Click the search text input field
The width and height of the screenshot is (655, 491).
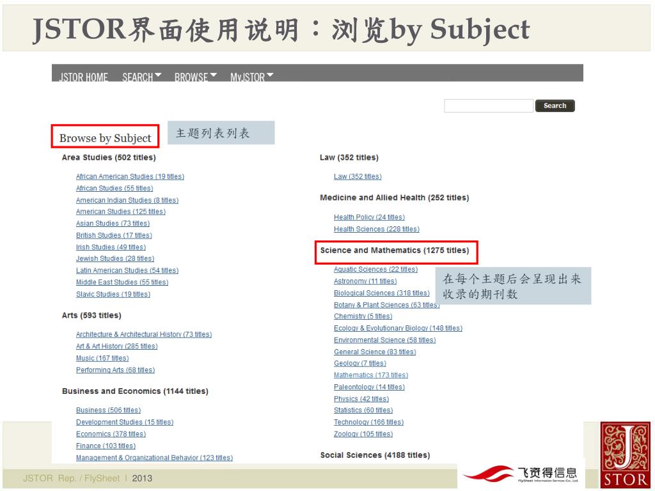pyautogui.click(x=489, y=106)
